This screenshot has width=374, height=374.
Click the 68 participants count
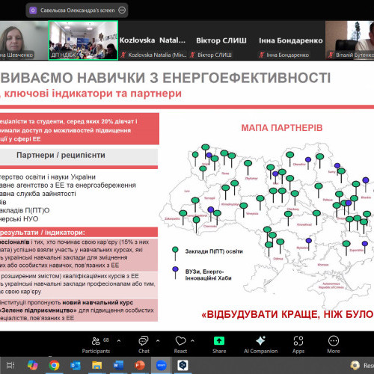[105, 340]
